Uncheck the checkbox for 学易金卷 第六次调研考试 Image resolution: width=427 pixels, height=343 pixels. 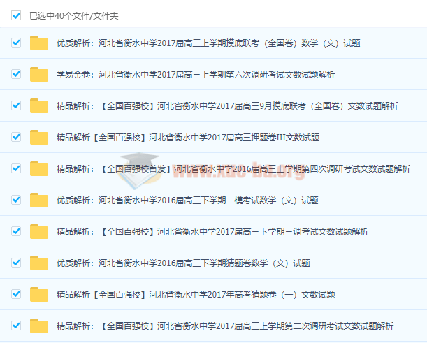tap(16, 74)
